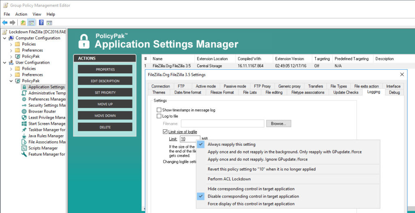Choose Apply once, Ignore GPupdate /force
Screen dimensions: 415x213
coord(288,159)
